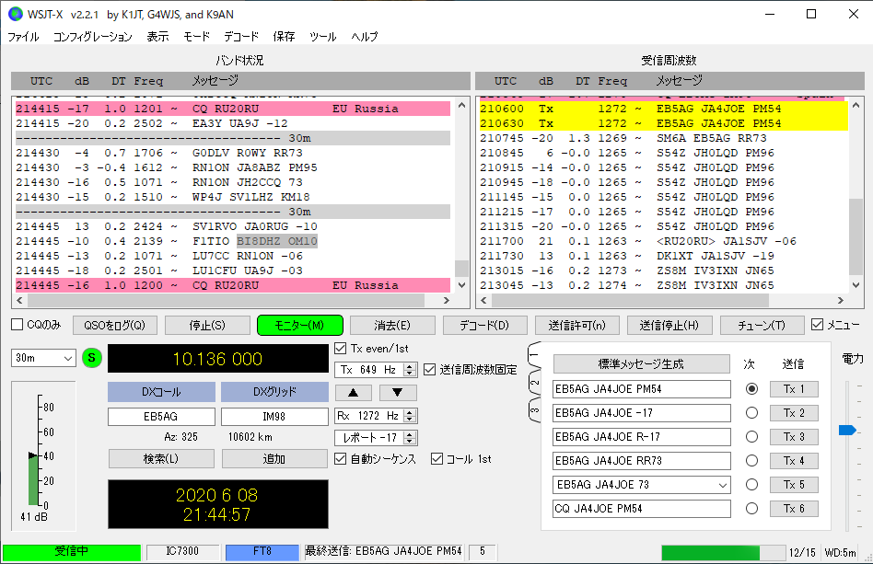873x564 pixels.
Task: Click the band activity vertical scrollbar
Action: pyautogui.click(x=461, y=195)
